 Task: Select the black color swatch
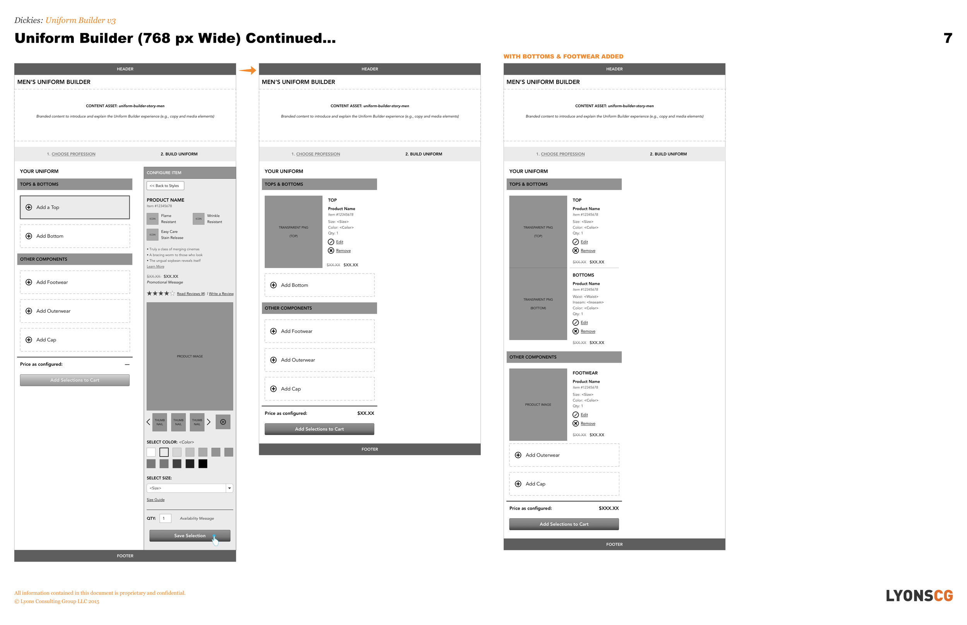(203, 464)
